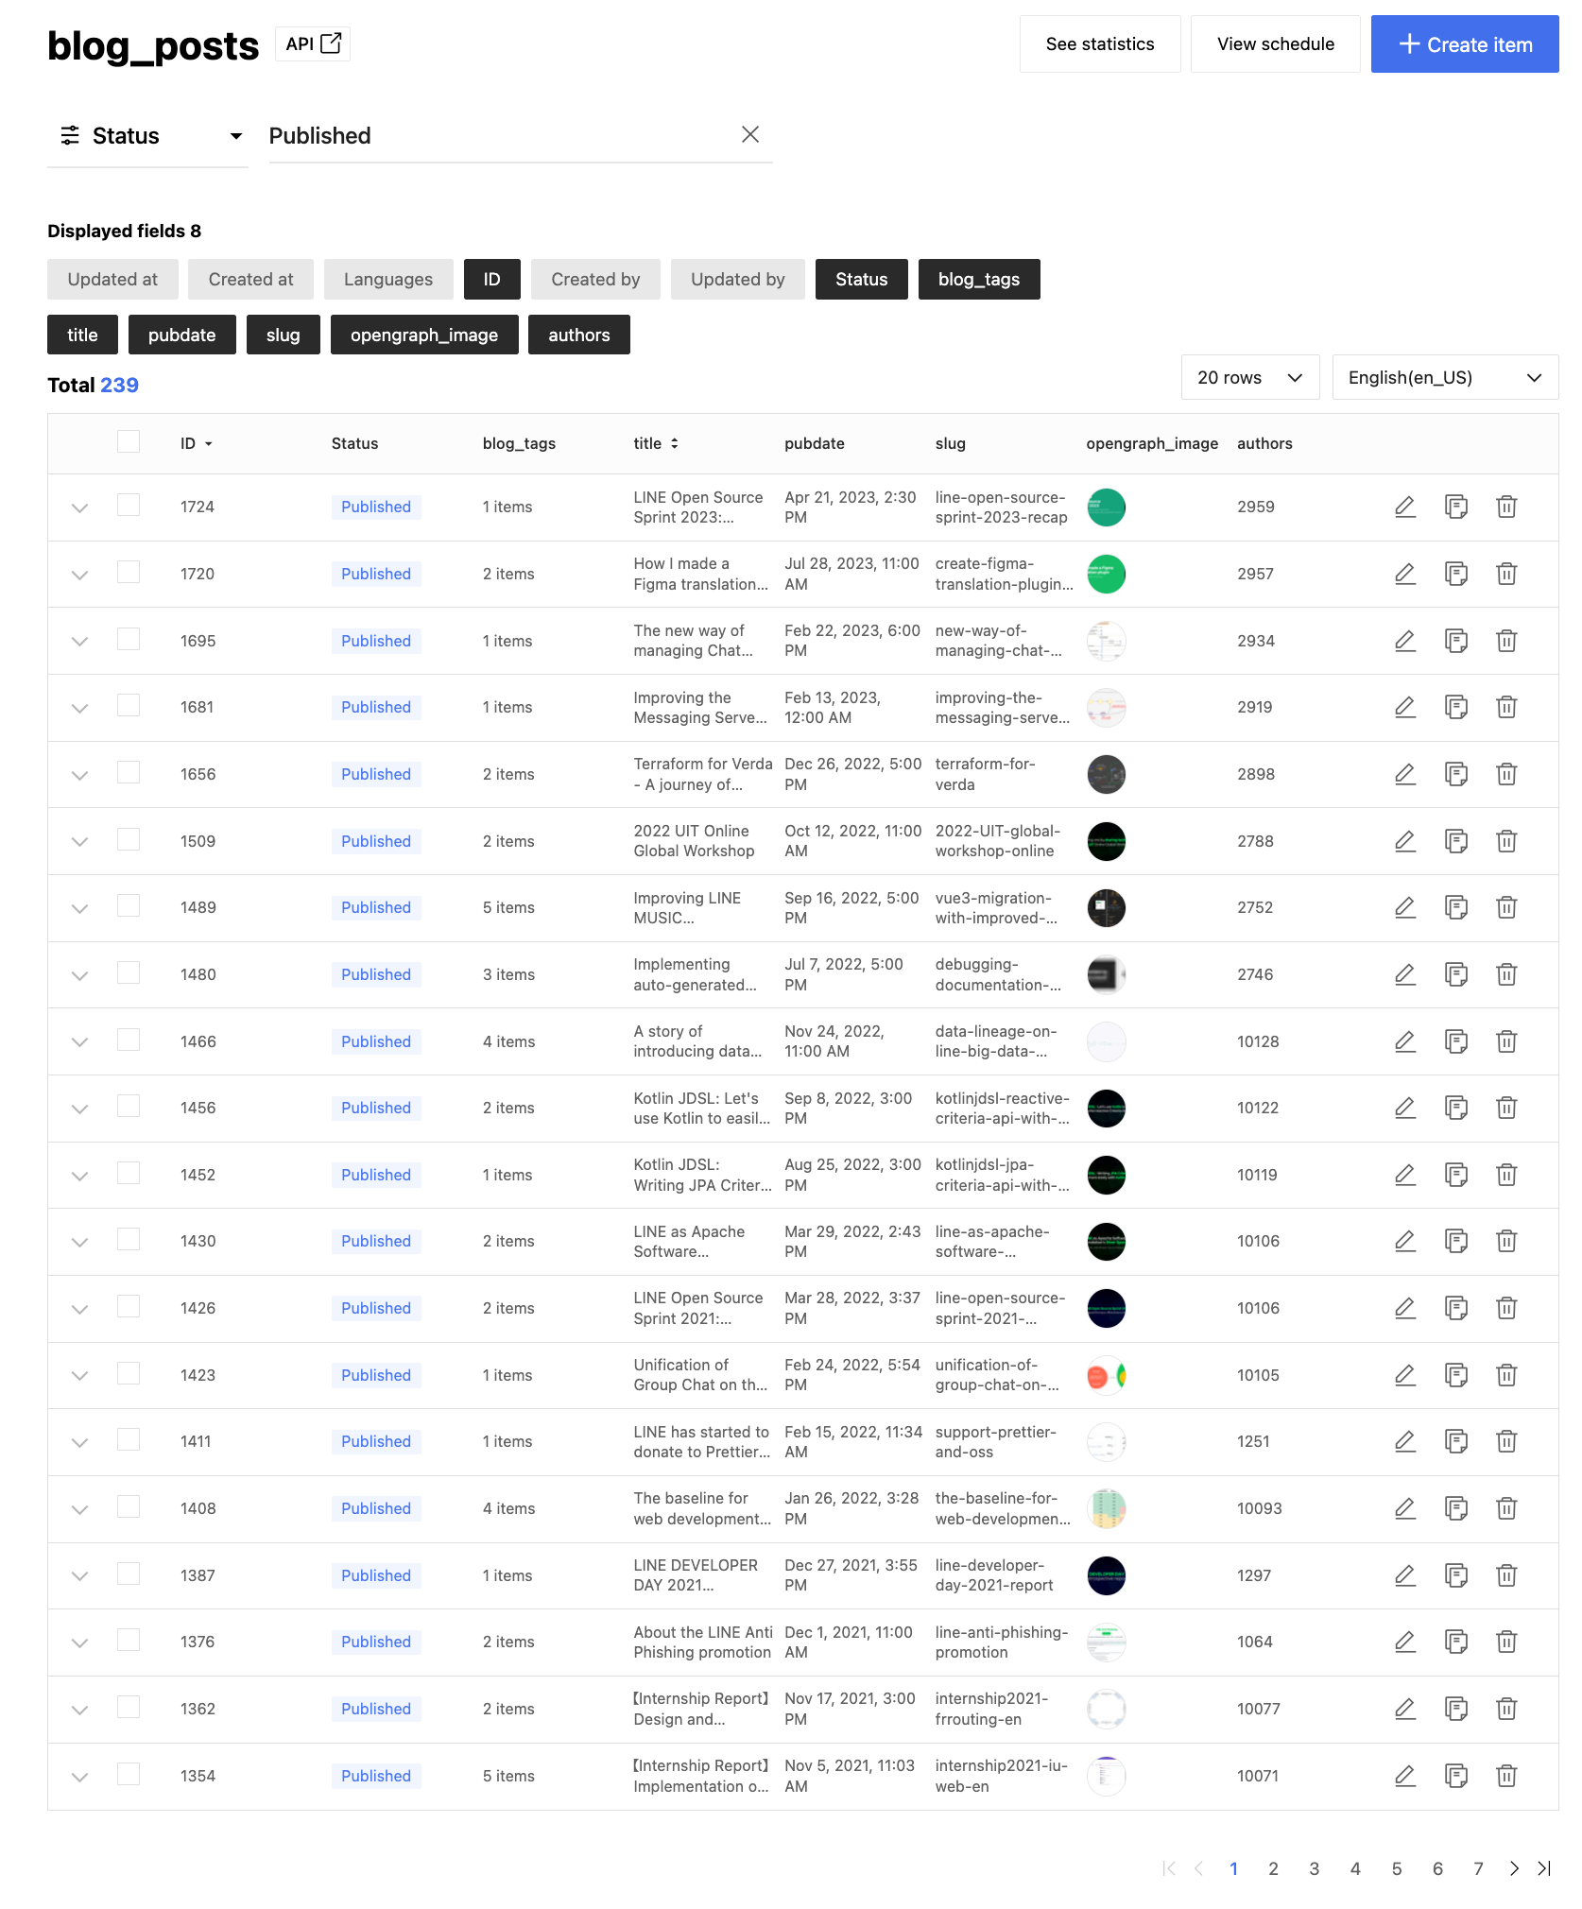Open the Status filter dropdown
1582x1909 pixels.
[x=147, y=136]
